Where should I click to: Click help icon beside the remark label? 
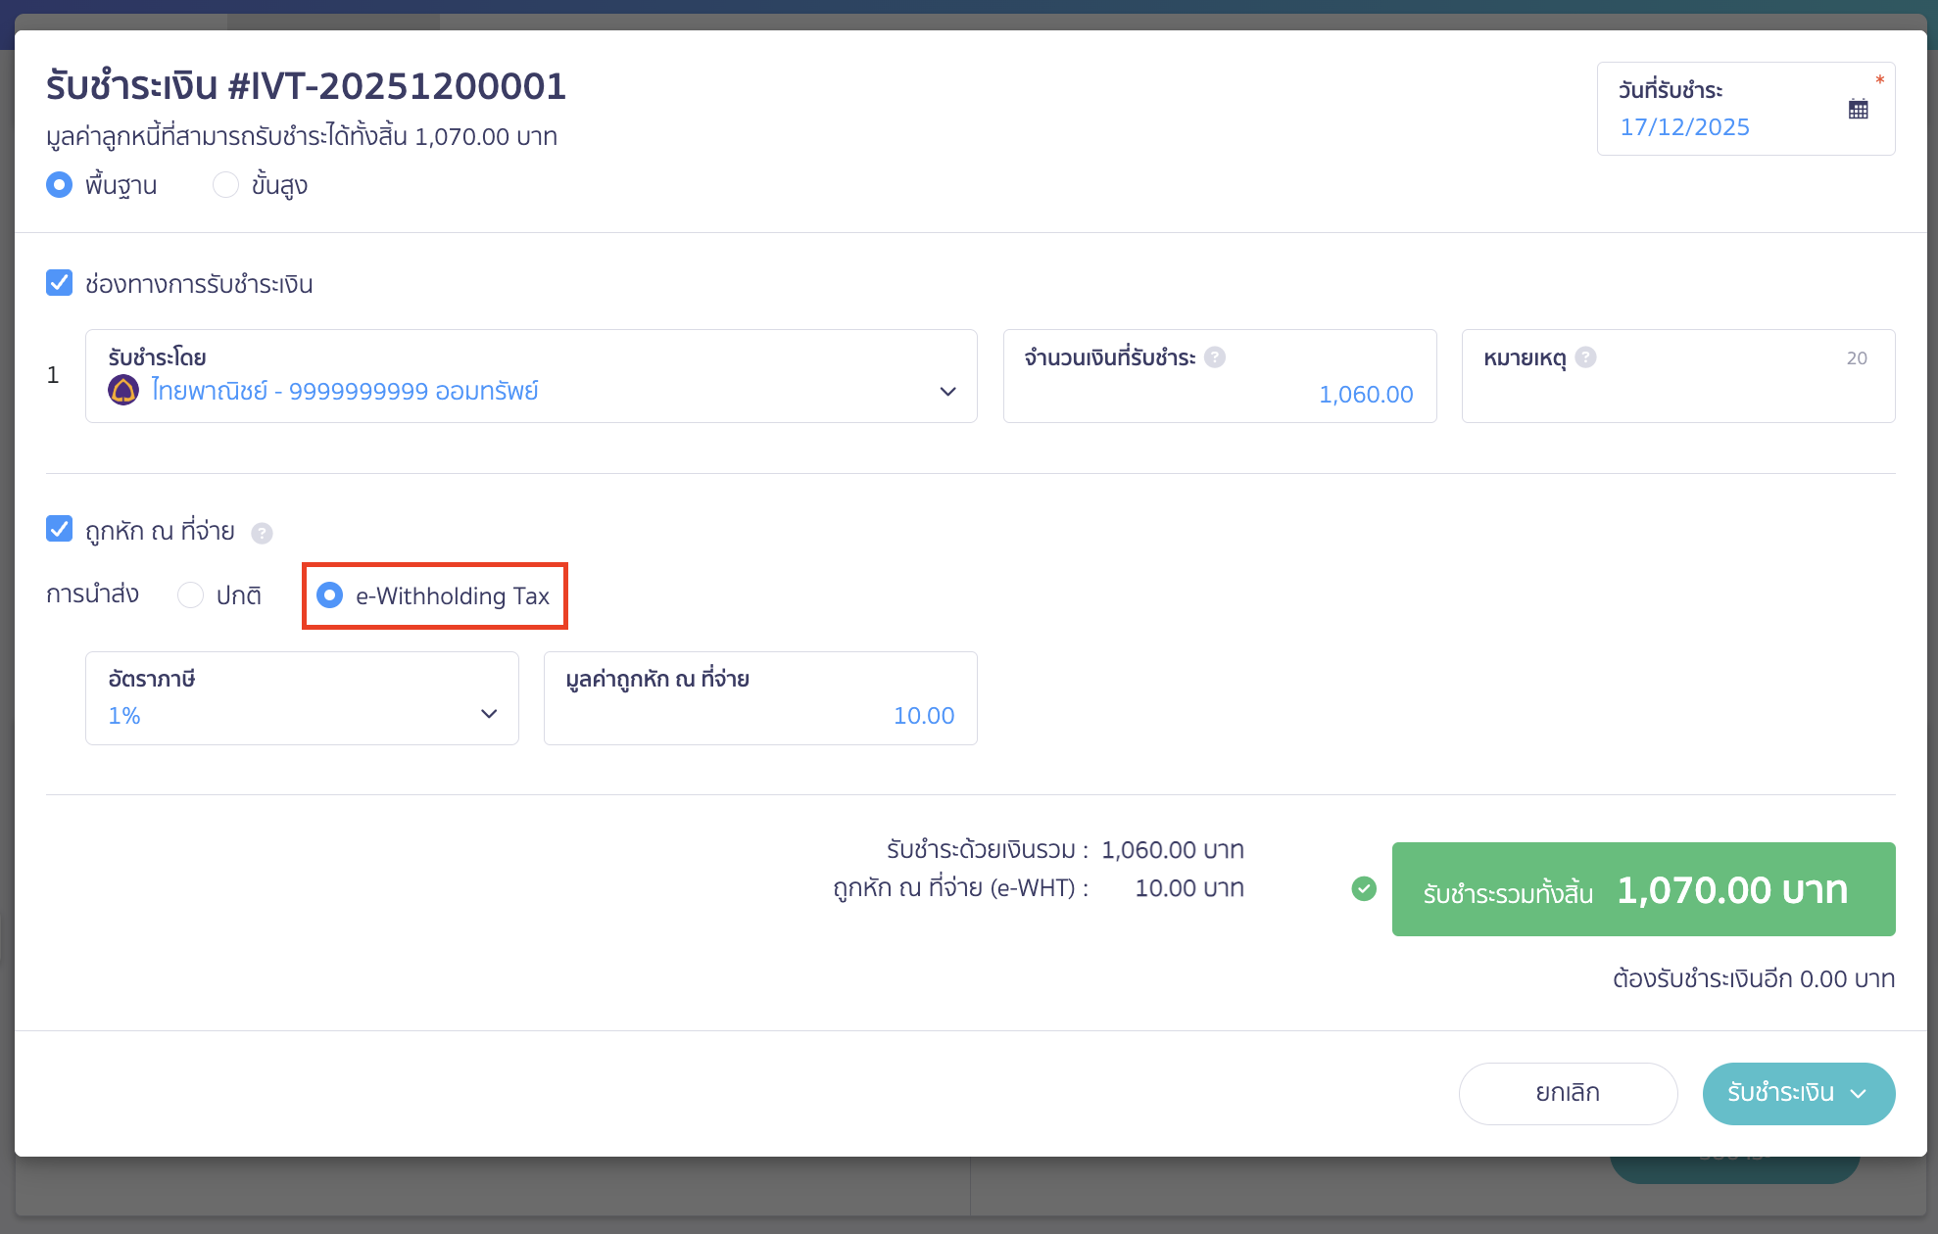point(1585,357)
